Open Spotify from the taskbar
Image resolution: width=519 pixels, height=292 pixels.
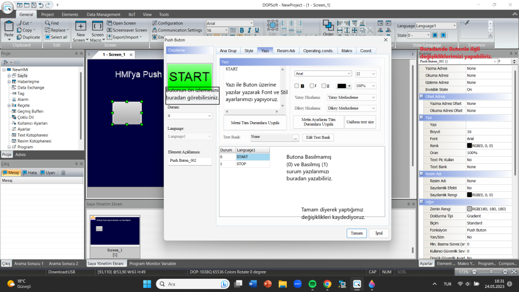312,284
